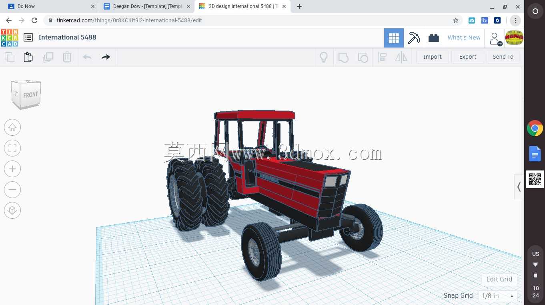Switch to 3D design grid view
This screenshot has height=305, width=545.
click(x=394, y=38)
